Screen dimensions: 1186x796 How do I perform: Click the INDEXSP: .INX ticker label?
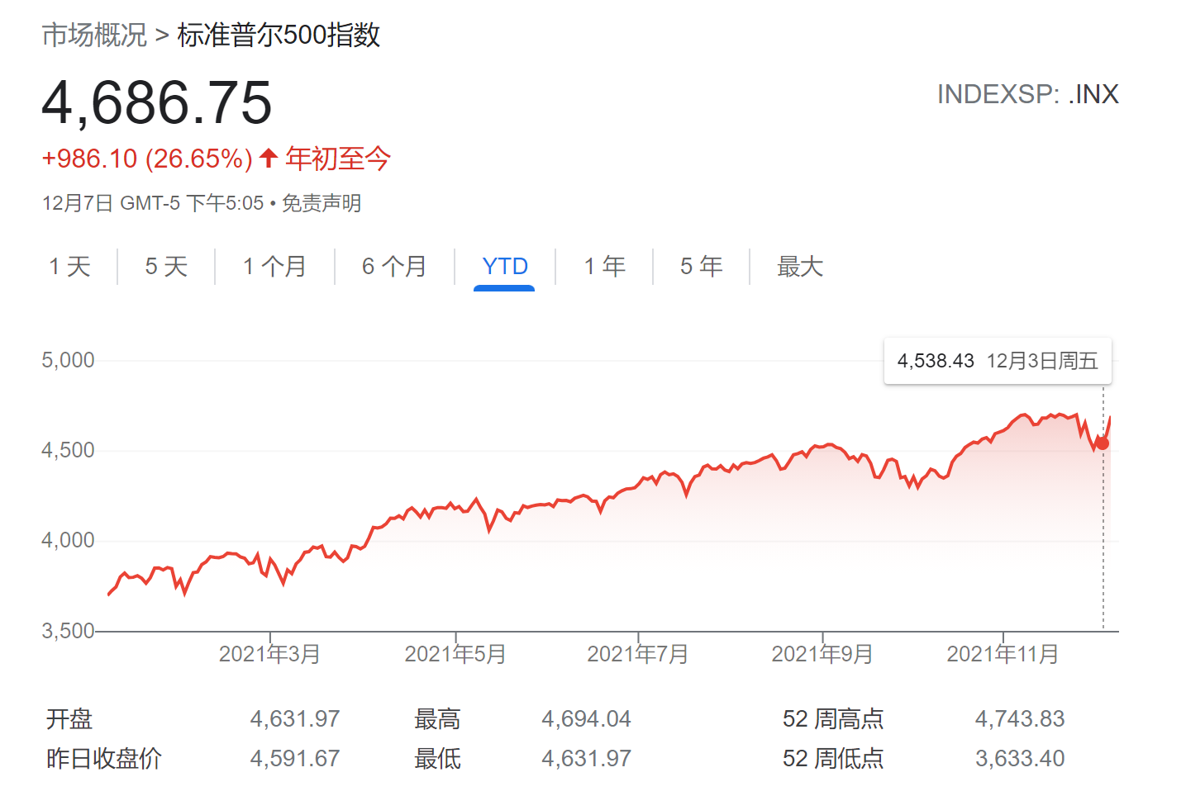pyautogui.click(x=1028, y=94)
